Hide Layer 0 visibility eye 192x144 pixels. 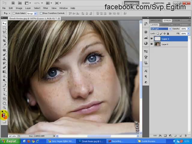point(151,44)
